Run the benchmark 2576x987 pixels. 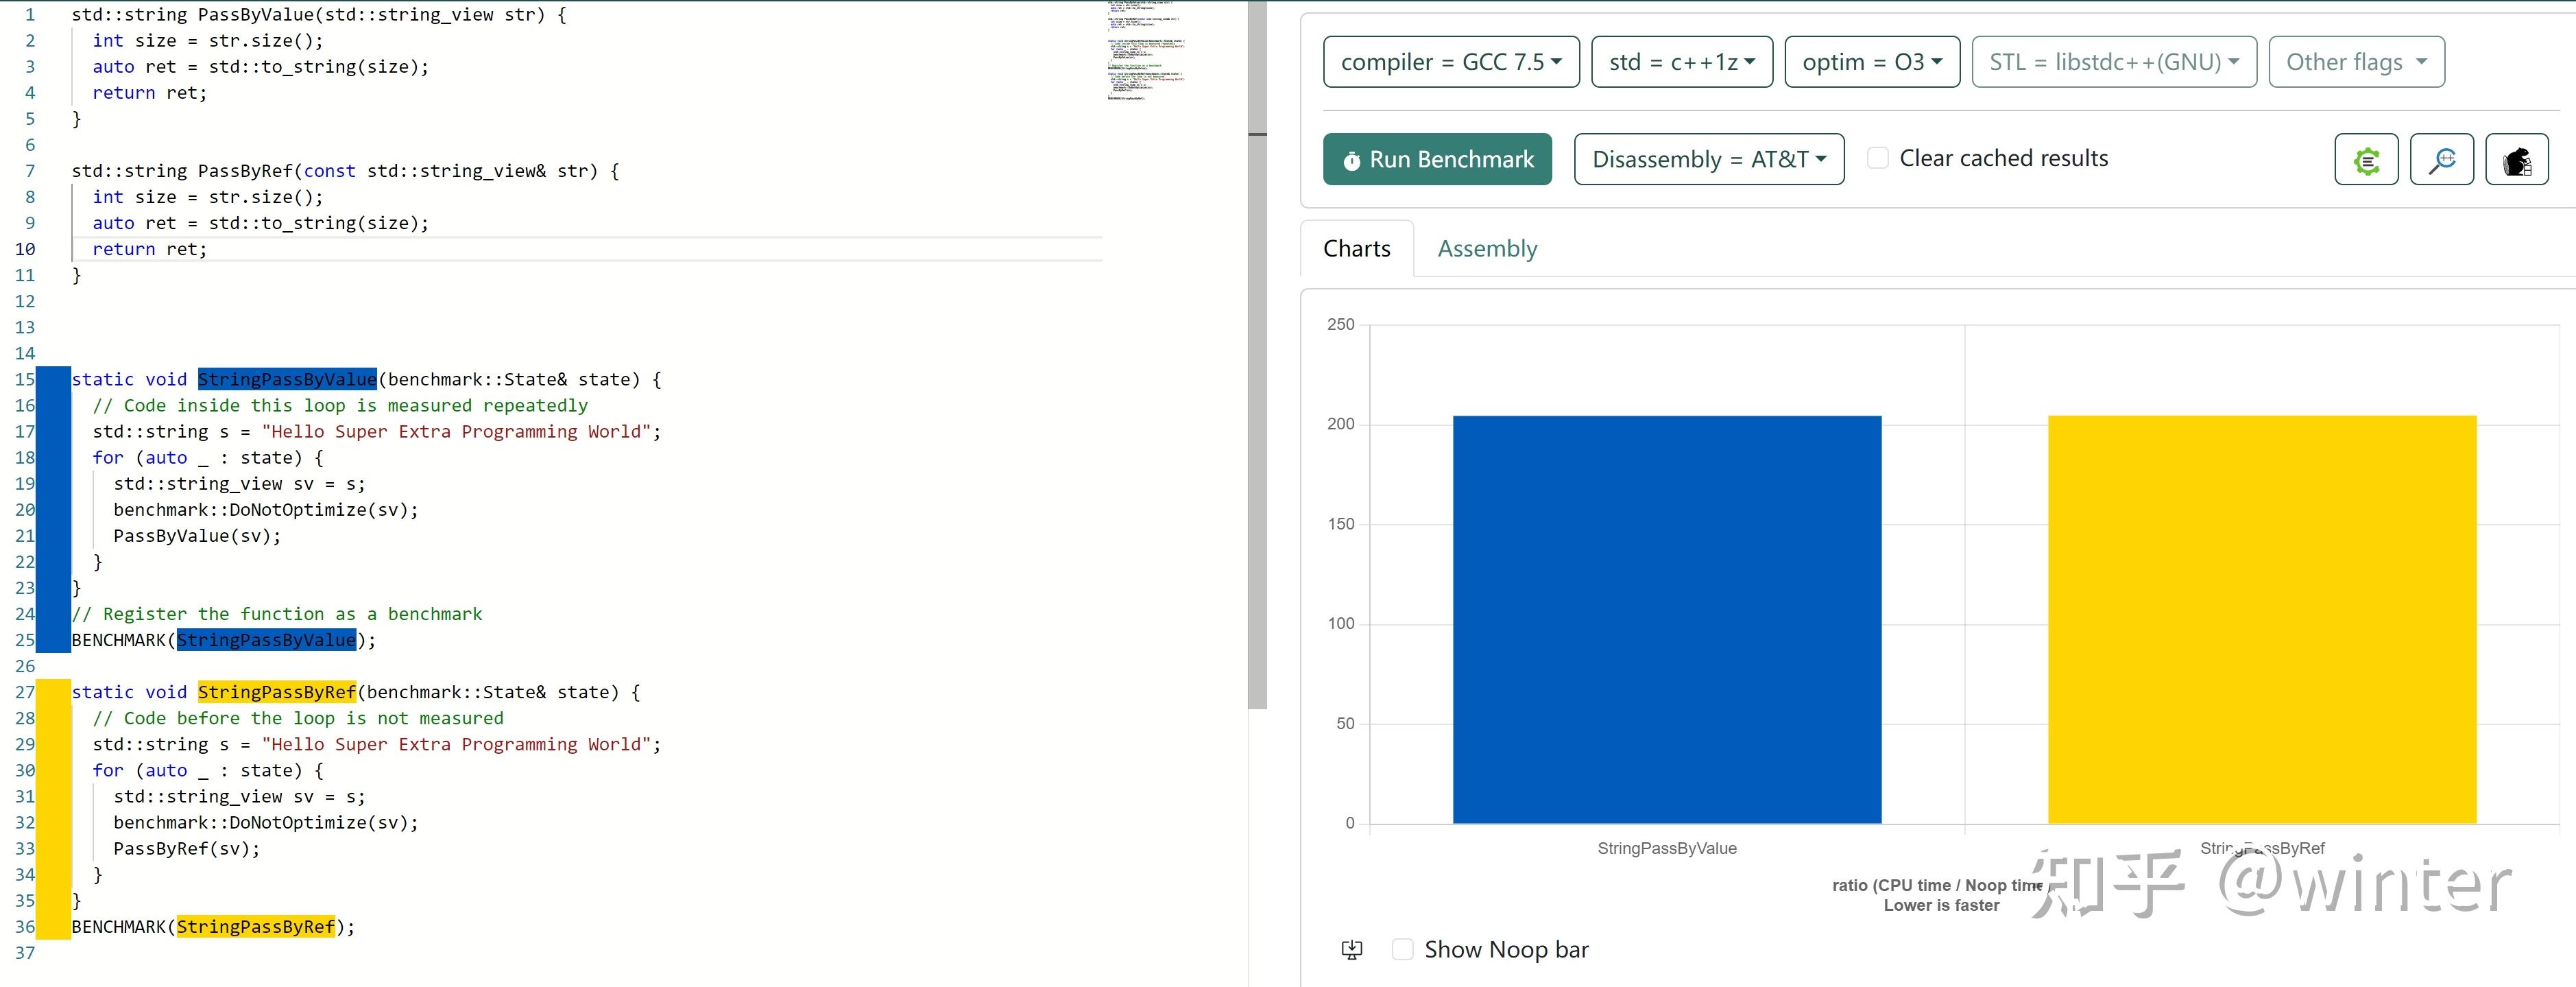coord(1437,159)
